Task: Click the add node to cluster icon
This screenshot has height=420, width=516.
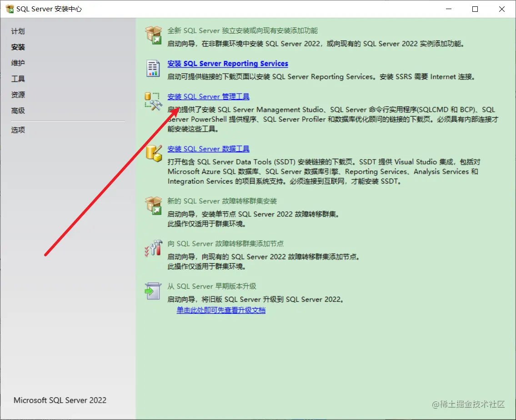Action: (153, 248)
